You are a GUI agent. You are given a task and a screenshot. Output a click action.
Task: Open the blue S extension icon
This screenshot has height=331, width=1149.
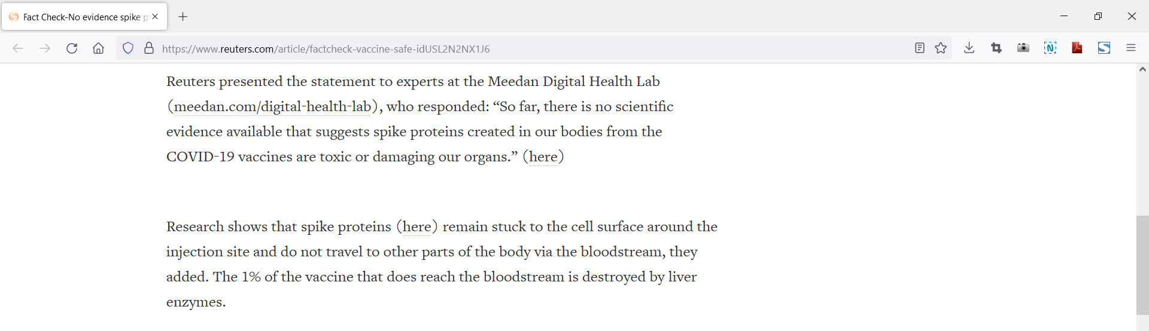pos(1104,48)
